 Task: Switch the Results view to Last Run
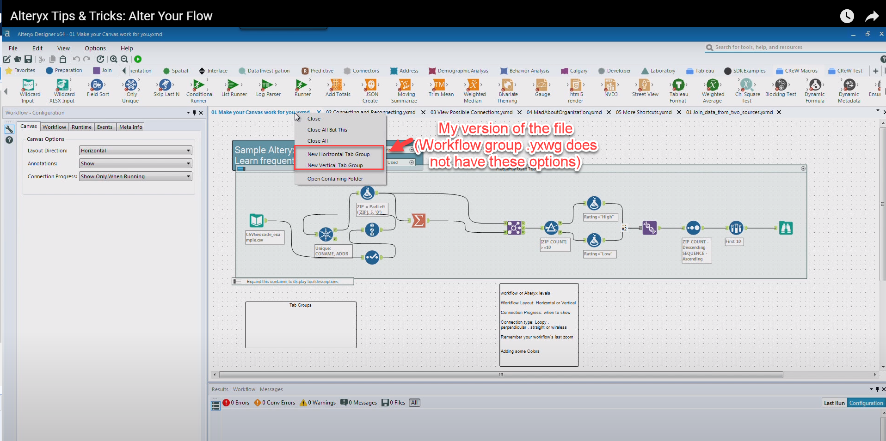point(834,402)
